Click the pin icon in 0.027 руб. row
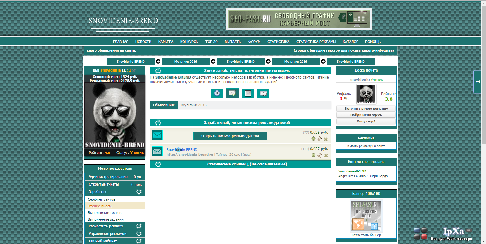486x244 pixels. pyautogui.click(x=319, y=155)
